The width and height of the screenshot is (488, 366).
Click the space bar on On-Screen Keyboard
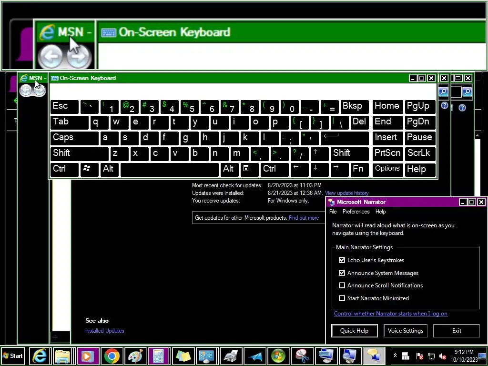[x=170, y=169]
